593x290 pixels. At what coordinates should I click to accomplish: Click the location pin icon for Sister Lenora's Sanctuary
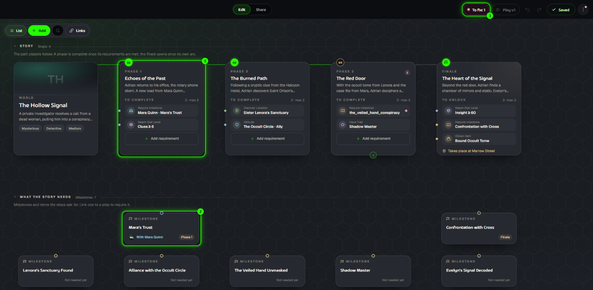[237, 111]
